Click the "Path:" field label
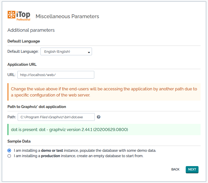Screen dimensions: 208x183 point(12,117)
